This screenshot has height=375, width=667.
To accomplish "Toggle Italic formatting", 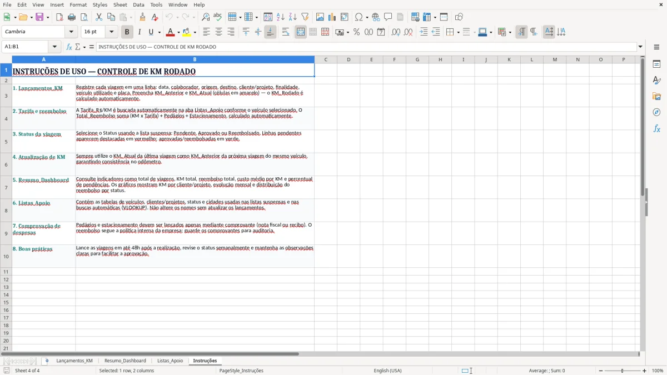I will click(x=140, y=32).
